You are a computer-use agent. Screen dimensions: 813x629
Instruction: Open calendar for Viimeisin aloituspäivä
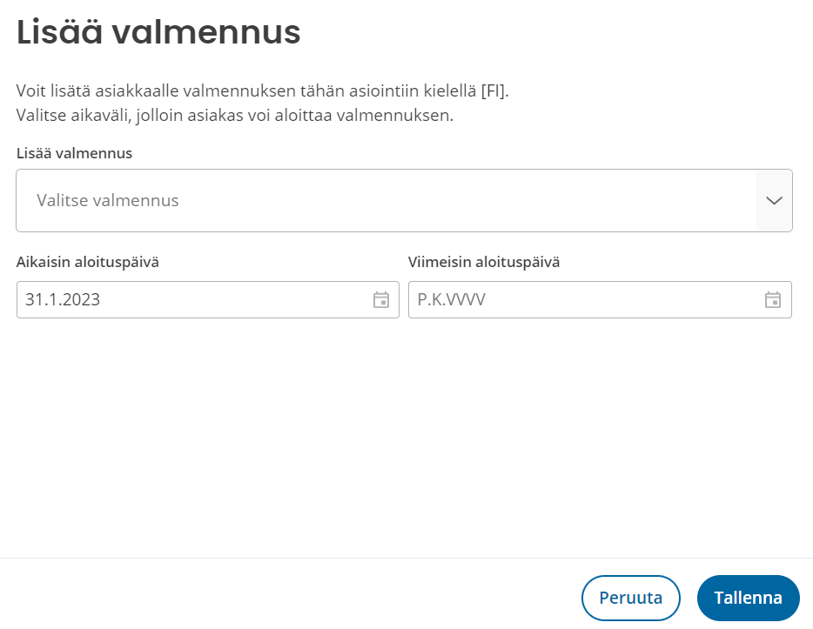(x=773, y=299)
